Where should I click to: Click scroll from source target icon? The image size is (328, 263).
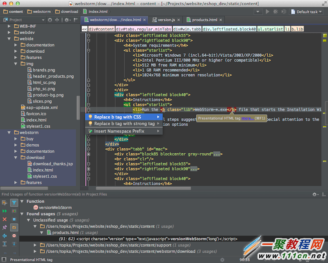(50, 20)
